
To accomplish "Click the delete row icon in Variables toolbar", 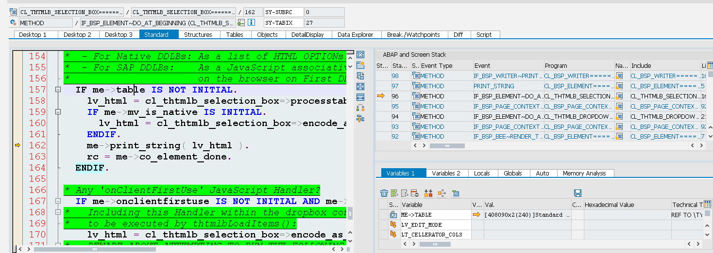I will tap(414, 193).
